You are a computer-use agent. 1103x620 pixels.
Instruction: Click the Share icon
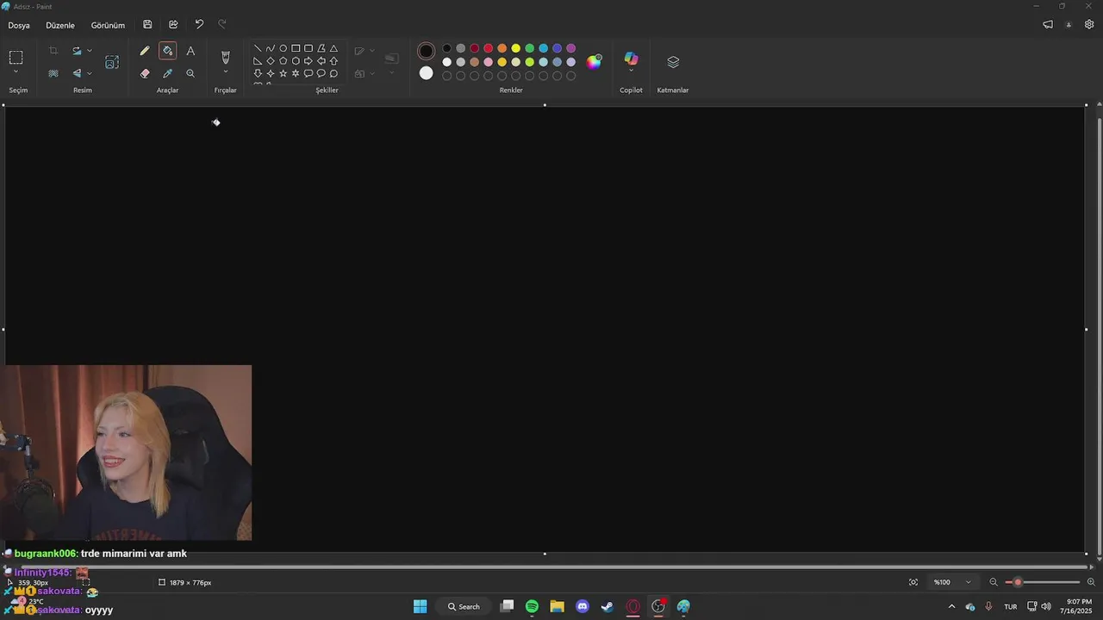173,25
